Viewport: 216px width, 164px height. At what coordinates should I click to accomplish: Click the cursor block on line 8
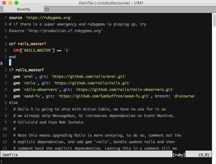(10, 63)
